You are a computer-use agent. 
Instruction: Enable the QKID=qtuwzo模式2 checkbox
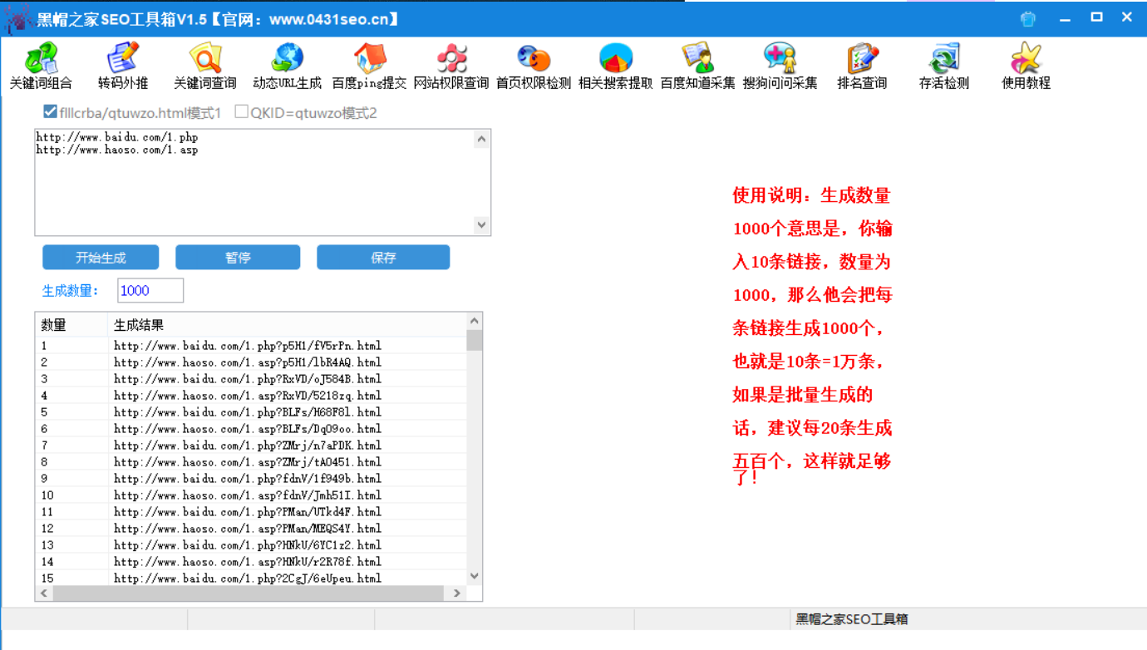241,111
